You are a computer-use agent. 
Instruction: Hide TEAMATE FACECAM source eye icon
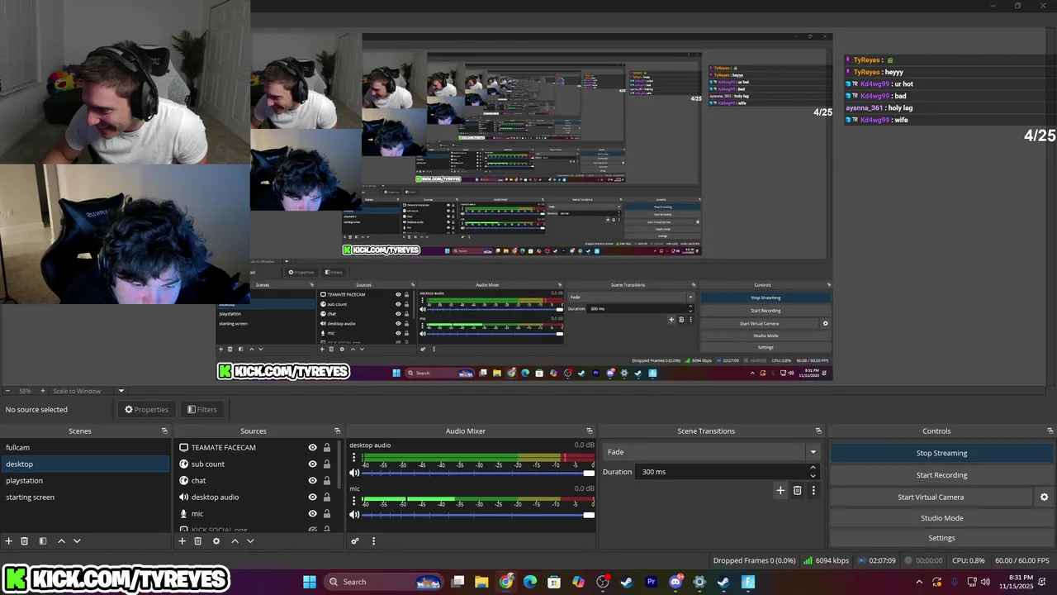pos(312,447)
